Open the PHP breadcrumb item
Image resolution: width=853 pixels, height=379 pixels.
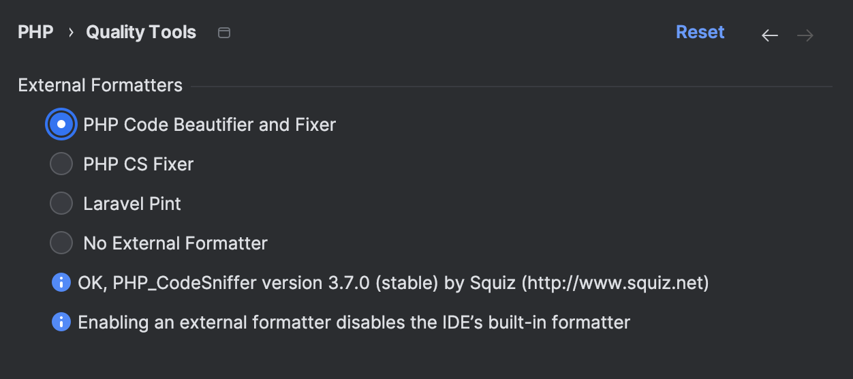click(x=35, y=33)
